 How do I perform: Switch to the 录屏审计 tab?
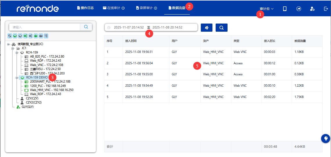click(x=146, y=8)
